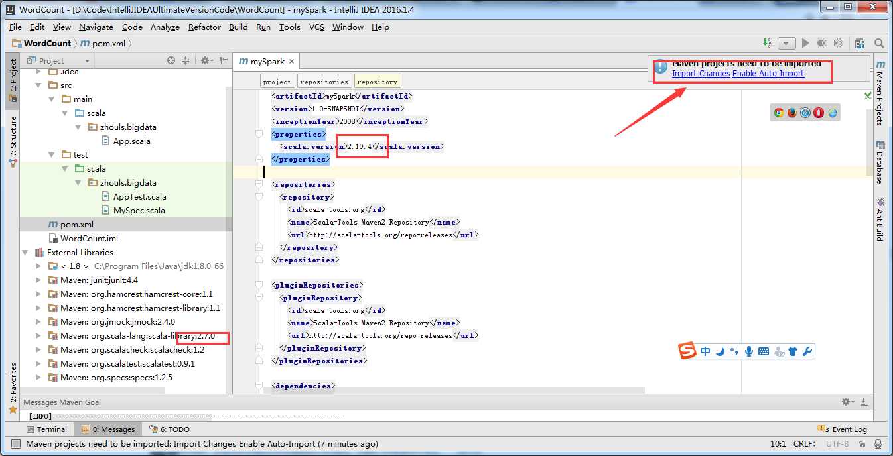Open run configuration dropdown
The width and height of the screenshot is (893, 456).
[x=787, y=43]
